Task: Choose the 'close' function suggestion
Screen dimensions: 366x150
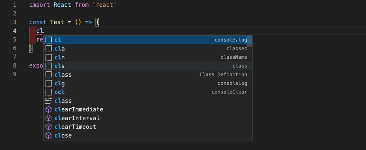Action: 63,135
